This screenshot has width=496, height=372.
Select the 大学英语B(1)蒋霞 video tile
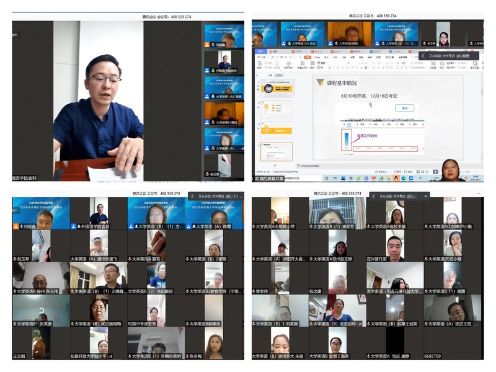(453, 278)
